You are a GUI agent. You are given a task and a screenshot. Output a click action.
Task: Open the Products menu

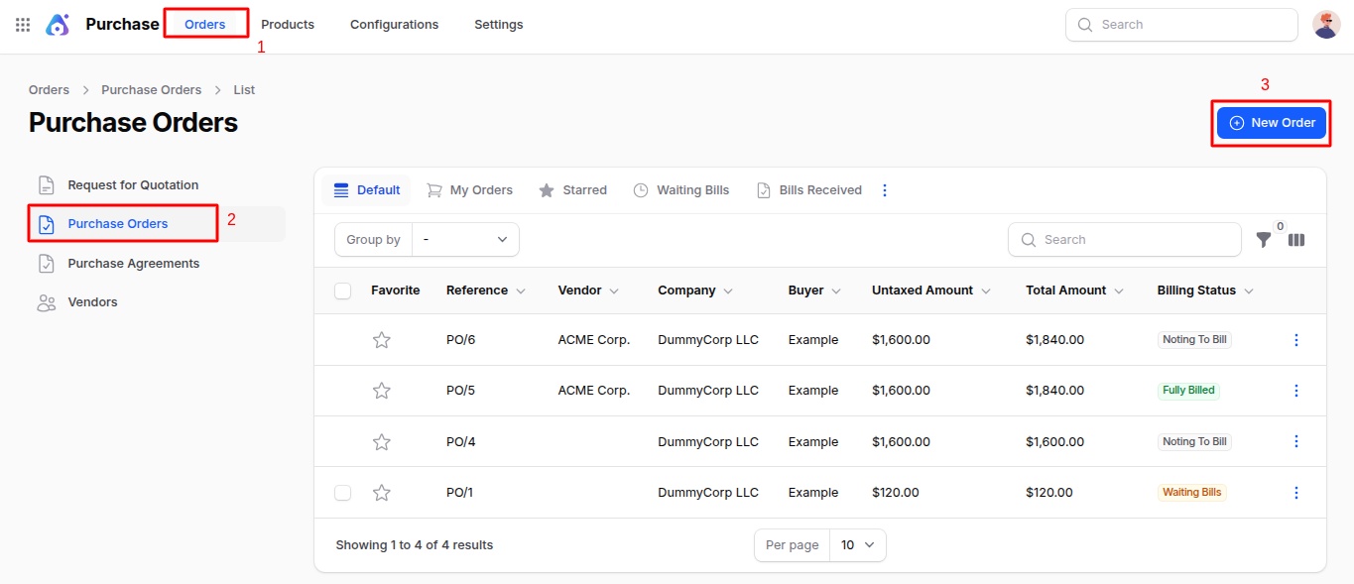point(288,25)
